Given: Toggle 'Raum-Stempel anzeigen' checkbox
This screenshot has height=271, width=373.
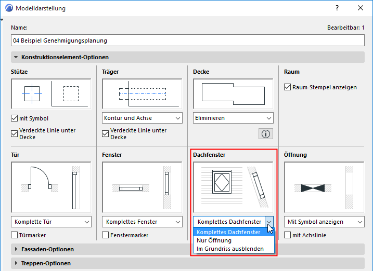Looking at the screenshot, I should tap(288, 87).
